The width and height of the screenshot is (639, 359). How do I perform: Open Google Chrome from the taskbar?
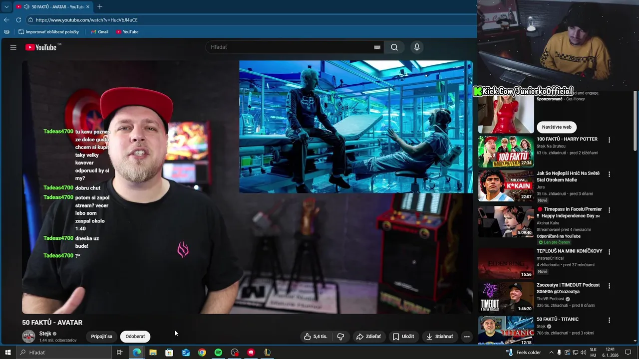202,353
